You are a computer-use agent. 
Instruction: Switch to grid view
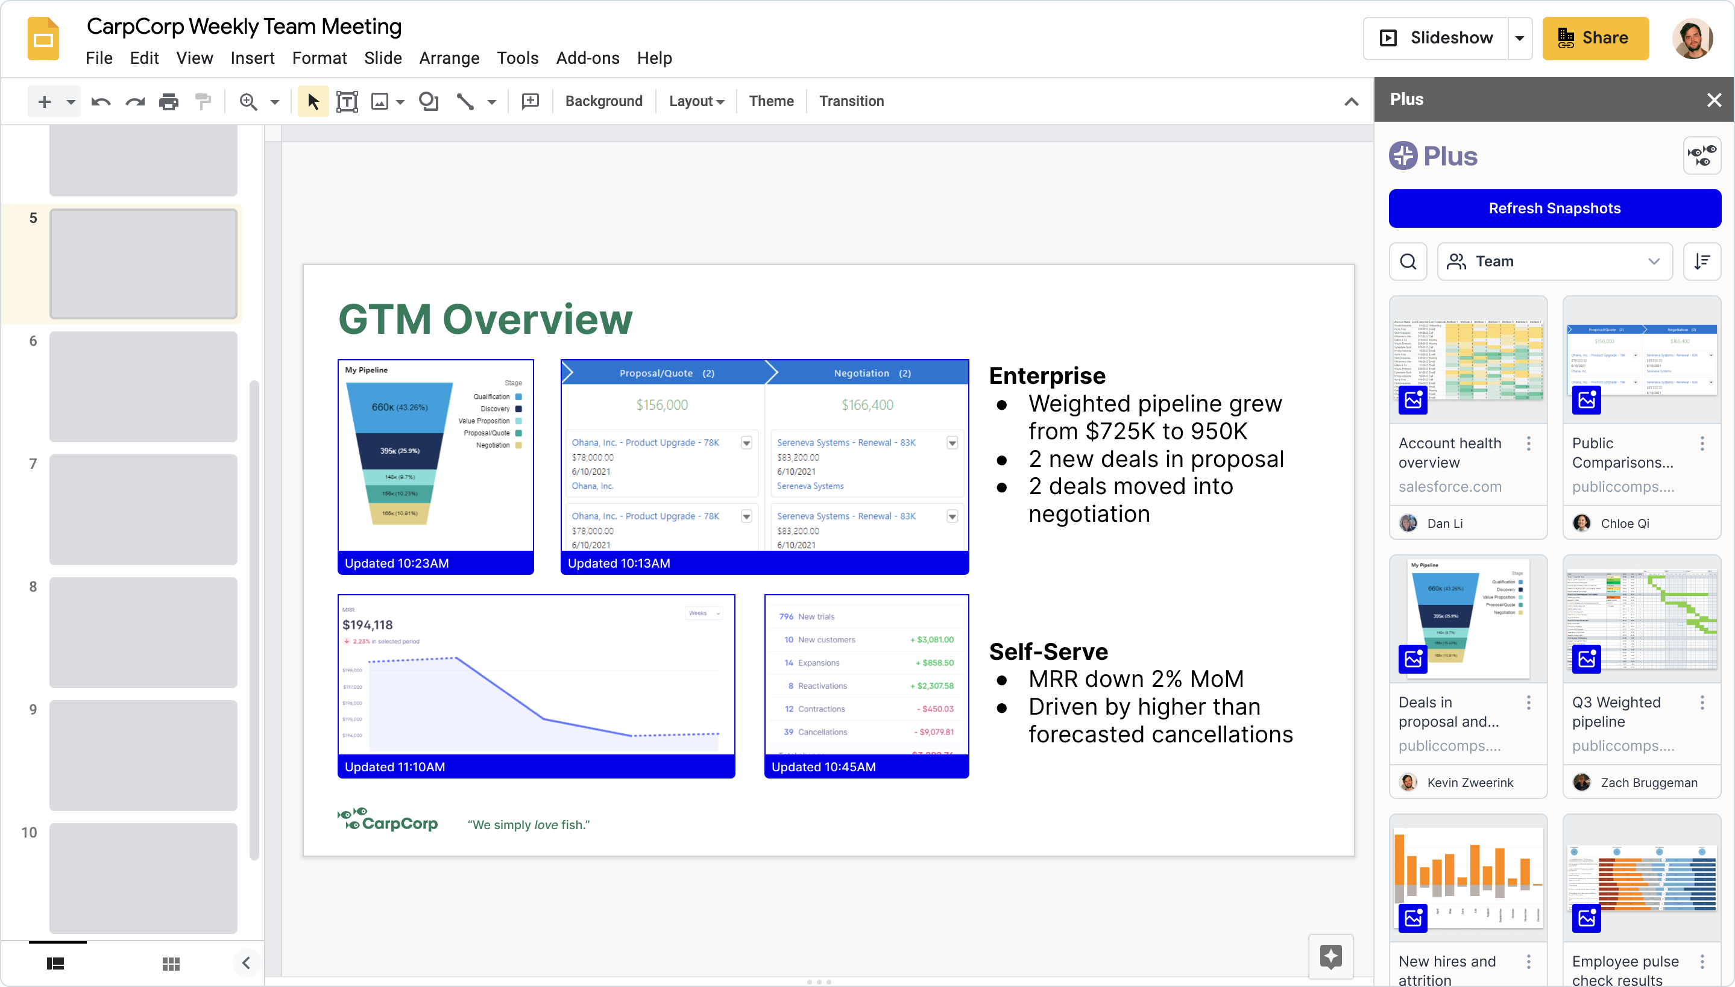tap(171, 963)
